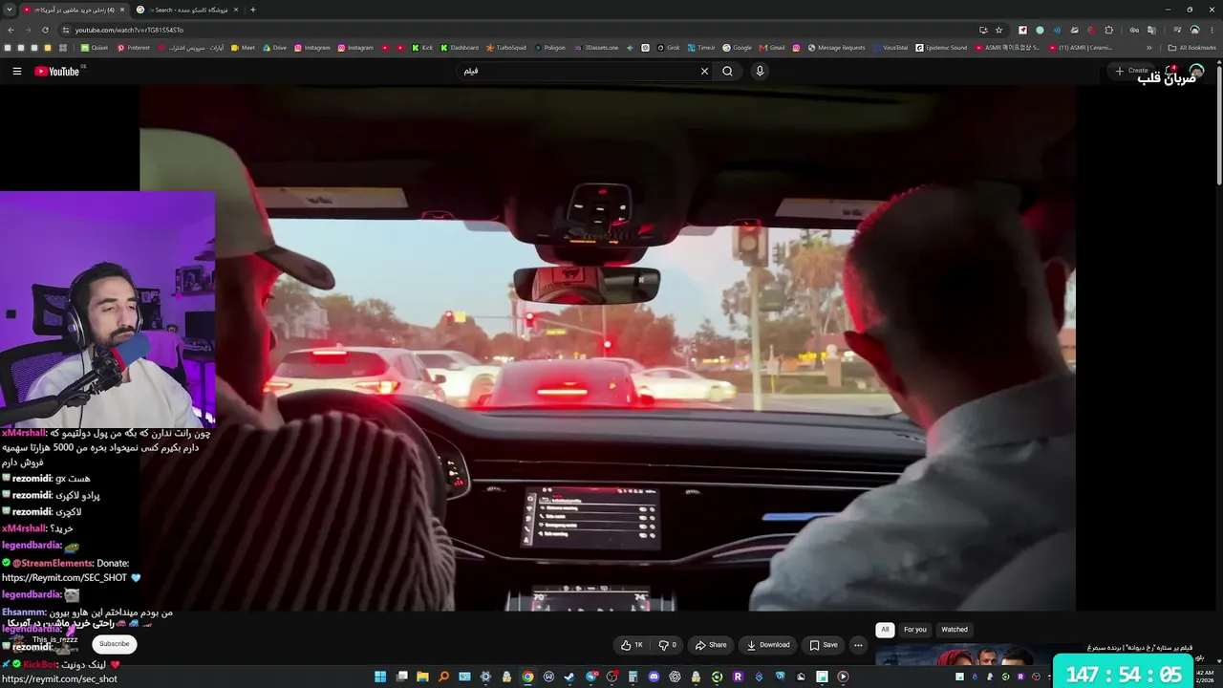This screenshot has height=688, width=1223.
Task: Click the video player to pause
Action: (608, 348)
